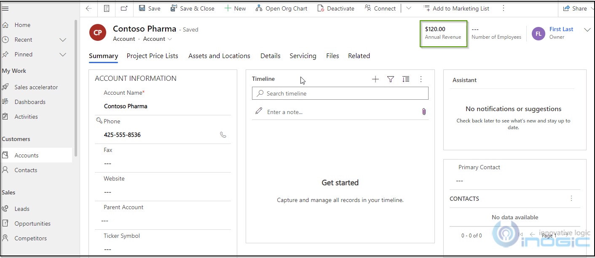The width and height of the screenshot is (595, 258).
Task: Open Assets and Locations tab
Action: point(219,56)
